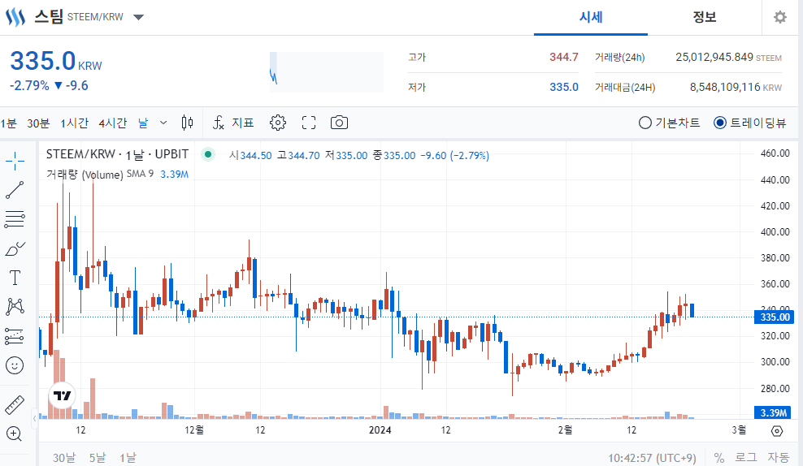803x466 pixels.
Task: Click the Steem coin logo
Action: pos(15,17)
